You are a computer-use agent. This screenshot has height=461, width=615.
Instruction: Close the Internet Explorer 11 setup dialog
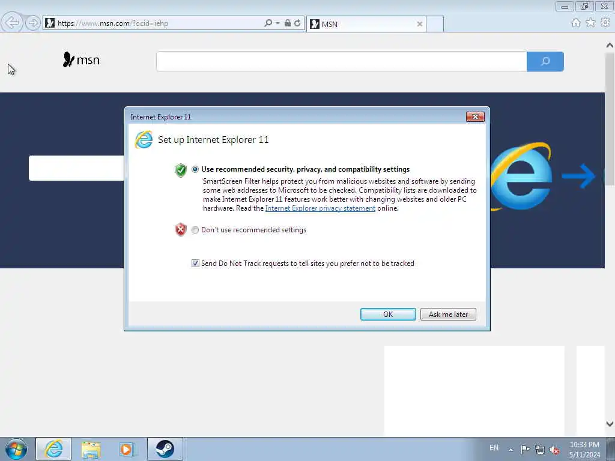click(x=475, y=116)
